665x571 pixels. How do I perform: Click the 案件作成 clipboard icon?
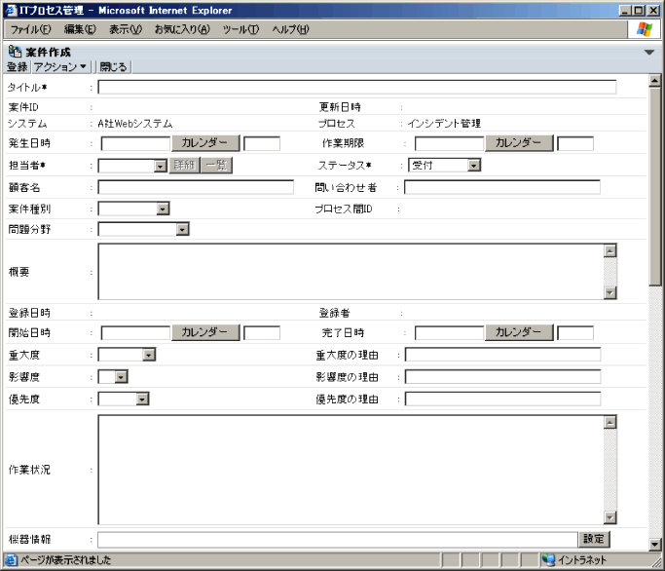tap(15, 52)
